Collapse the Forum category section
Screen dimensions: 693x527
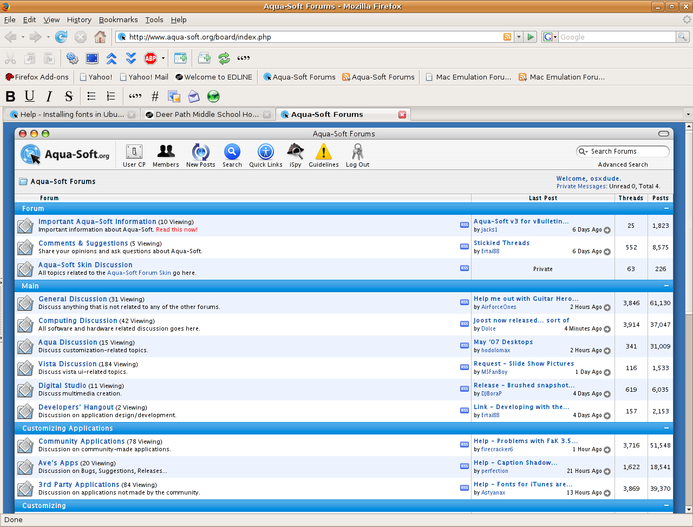666,208
